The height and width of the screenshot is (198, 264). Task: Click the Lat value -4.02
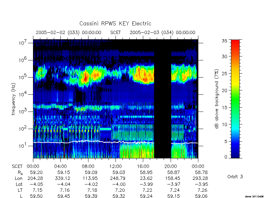point(91,184)
